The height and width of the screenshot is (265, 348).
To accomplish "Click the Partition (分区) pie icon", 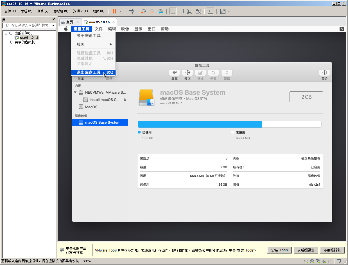I will [x=187, y=73].
